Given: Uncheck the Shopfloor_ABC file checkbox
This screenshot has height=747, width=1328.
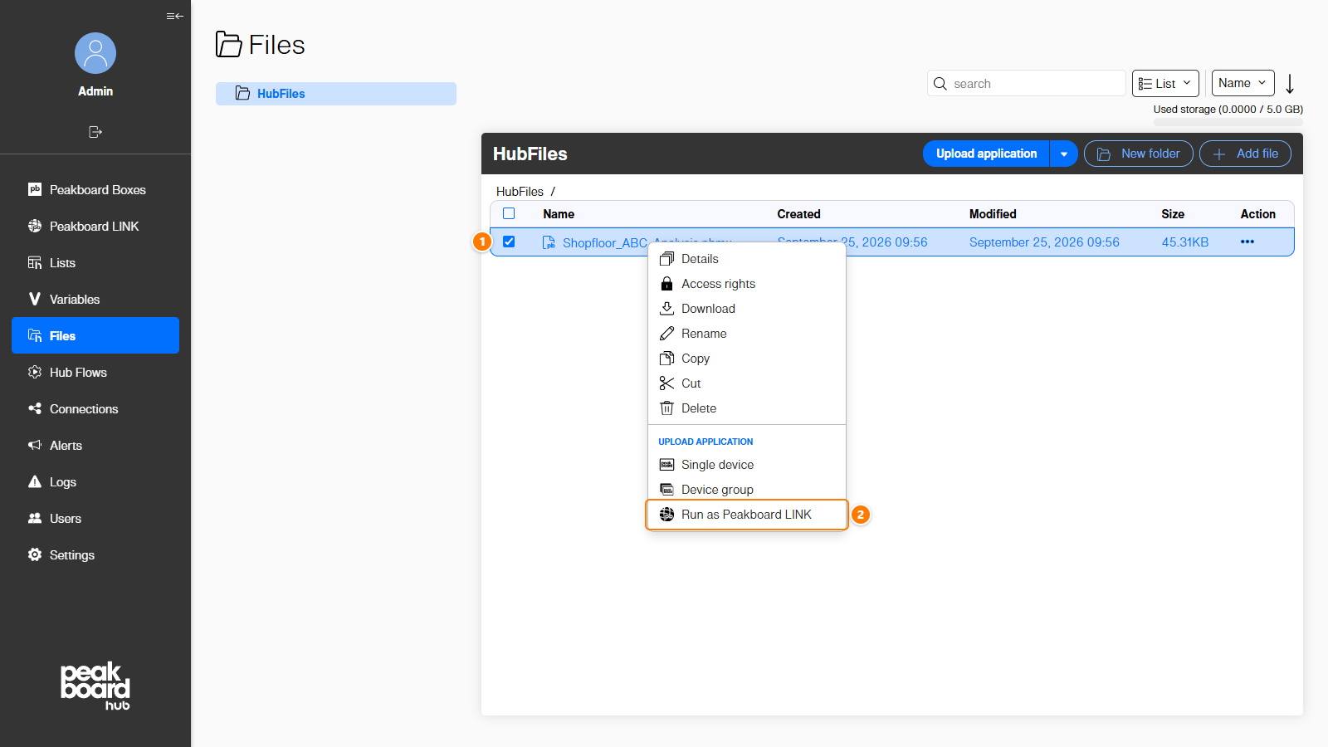Looking at the screenshot, I should pyautogui.click(x=509, y=242).
